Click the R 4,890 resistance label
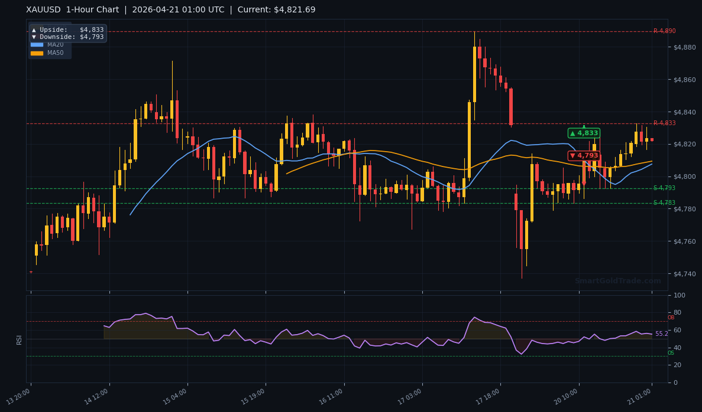The width and height of the screenshot is (702, 412). click(x=664, y=31)
